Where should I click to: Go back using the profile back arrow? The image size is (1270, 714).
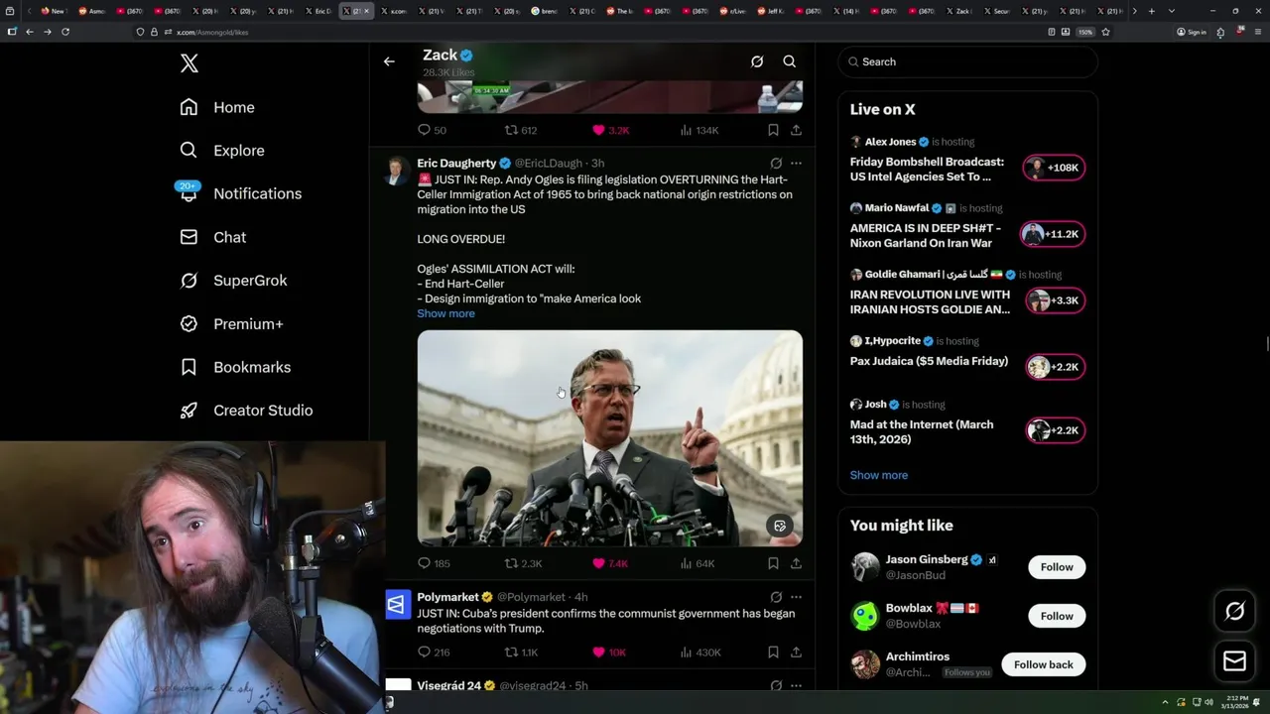coord(389,61)
